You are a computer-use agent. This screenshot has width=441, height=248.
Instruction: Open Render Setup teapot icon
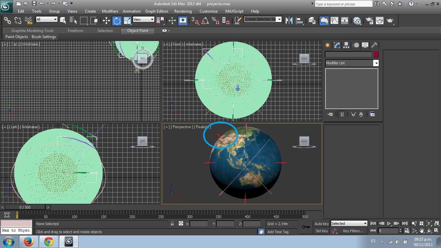click(369, 21)
